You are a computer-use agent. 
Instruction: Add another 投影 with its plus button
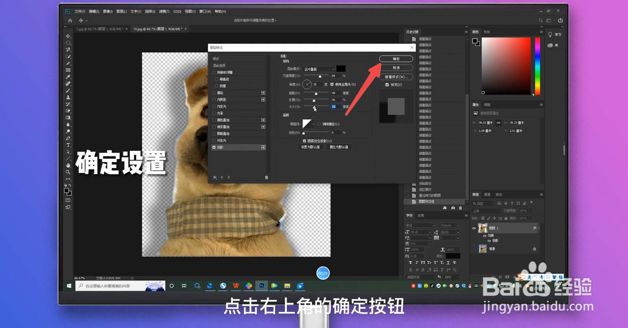(263, 147)
